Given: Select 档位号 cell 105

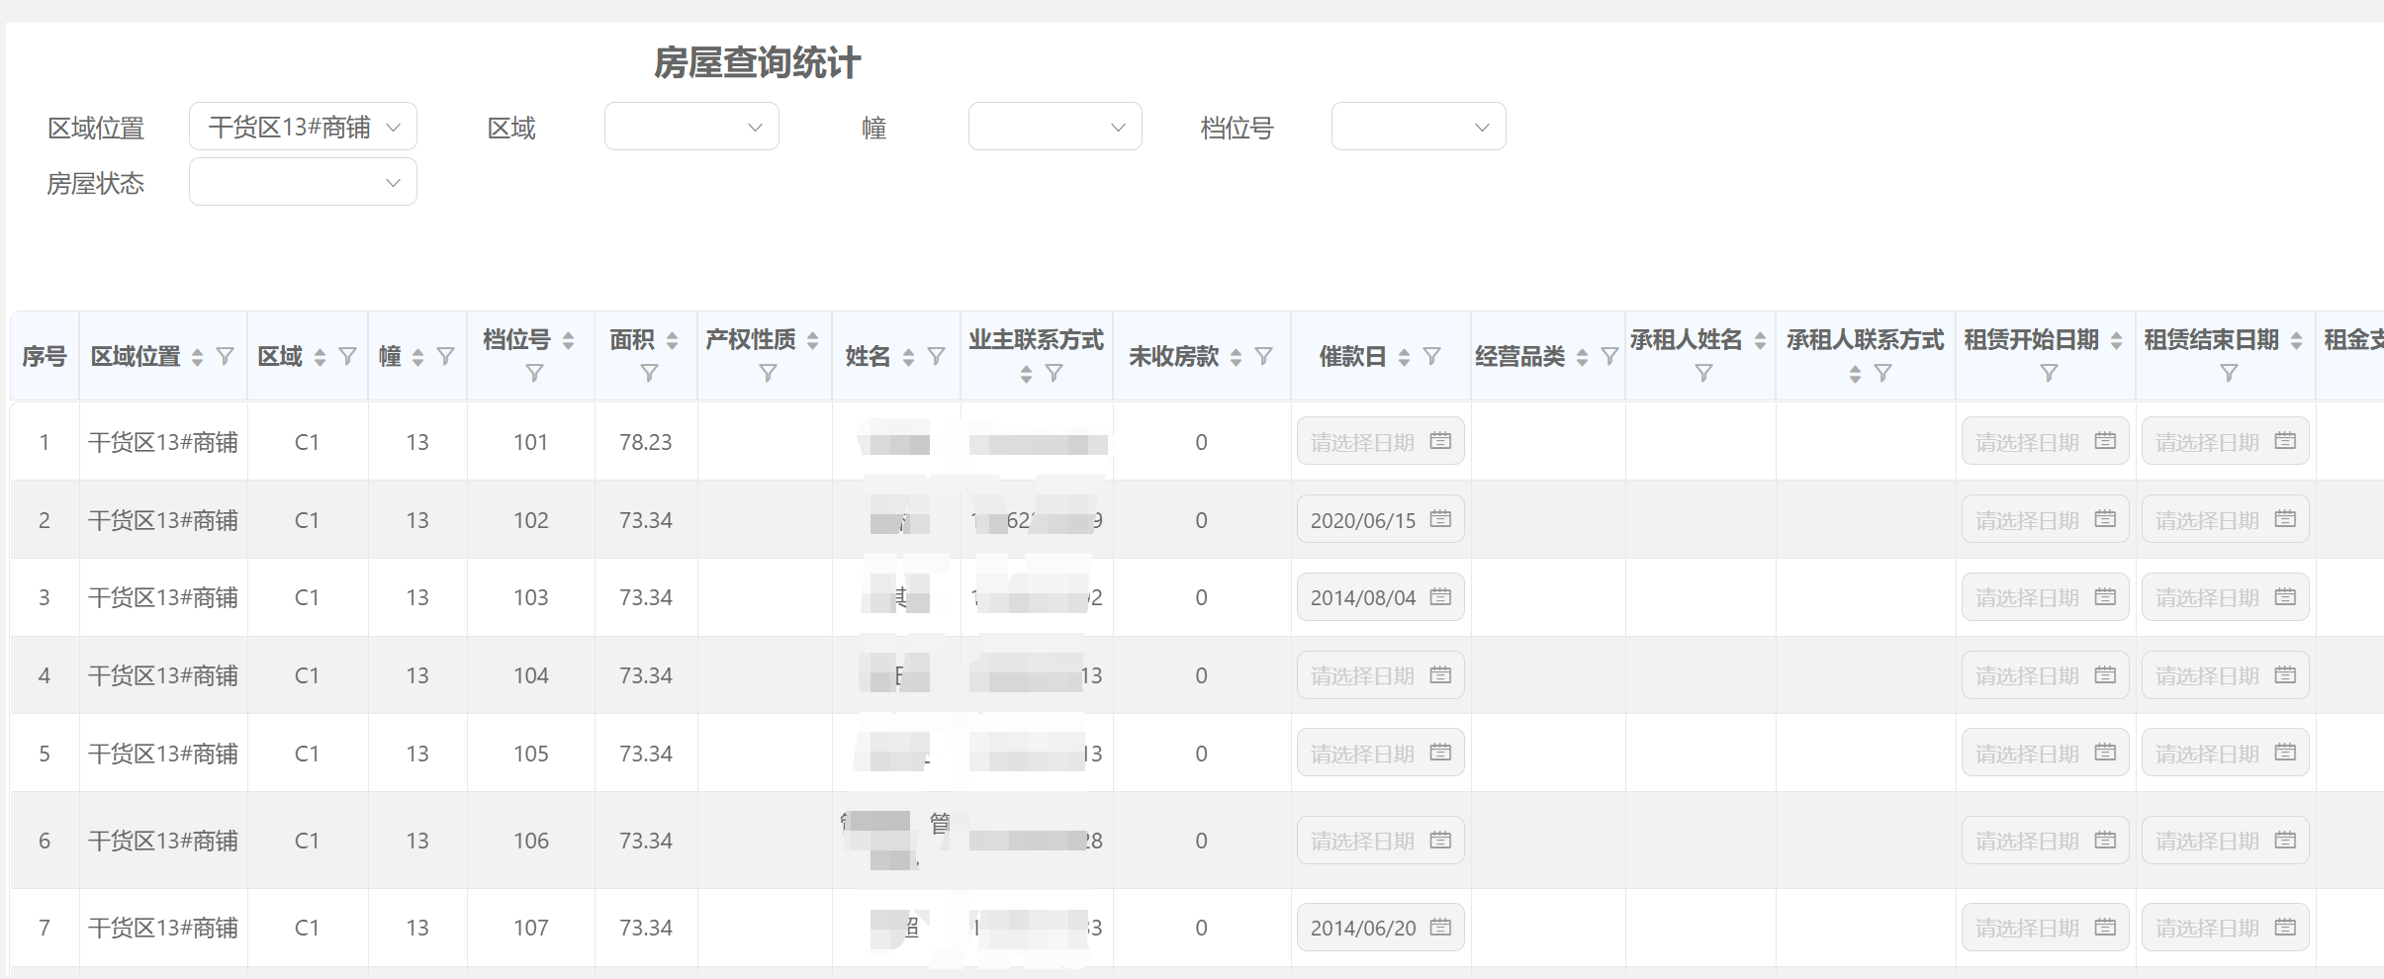Looking at the screenshot, I should click(530, 754).
